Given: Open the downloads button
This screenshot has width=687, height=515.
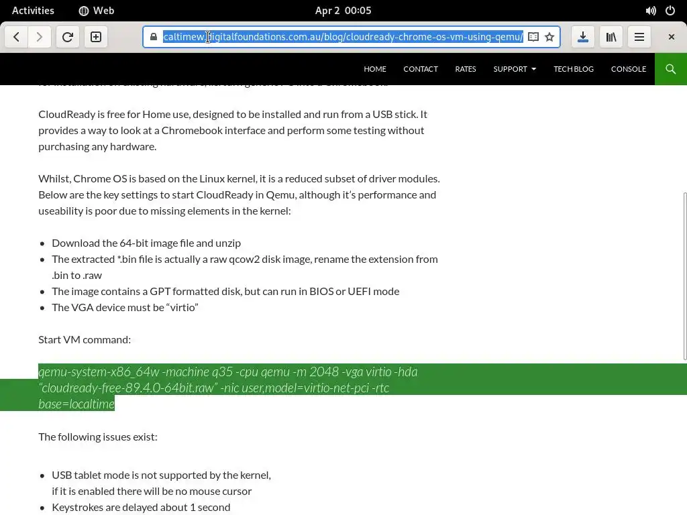Looking at the screenshot, I should (583, 37).
